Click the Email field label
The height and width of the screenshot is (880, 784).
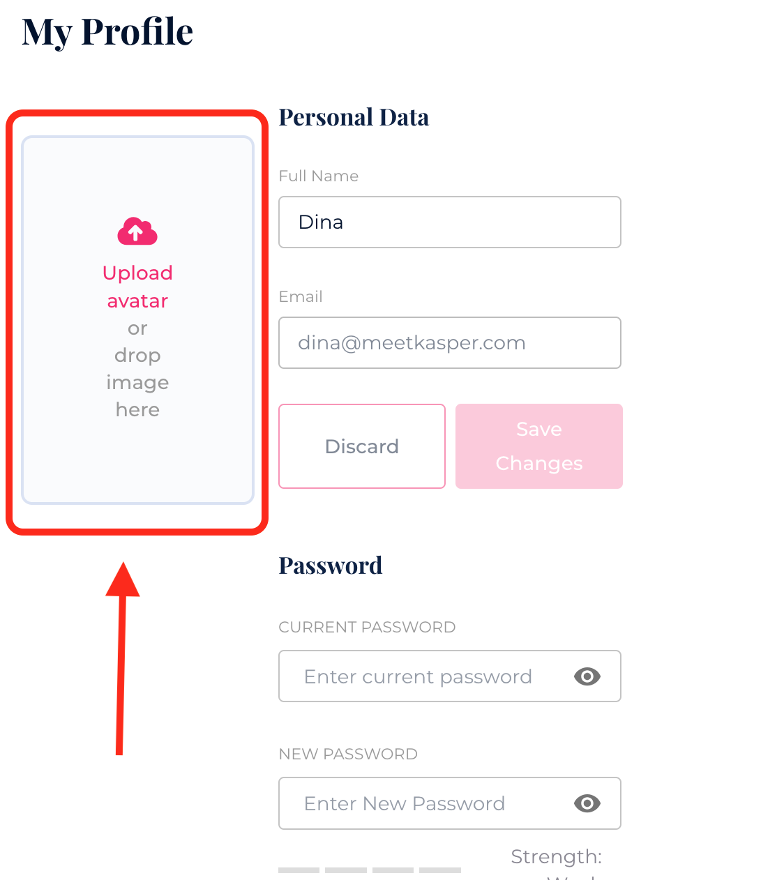[301, 297]
